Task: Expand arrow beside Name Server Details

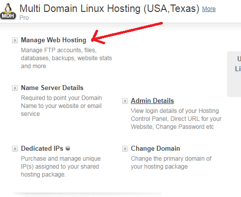Action: 15,88
